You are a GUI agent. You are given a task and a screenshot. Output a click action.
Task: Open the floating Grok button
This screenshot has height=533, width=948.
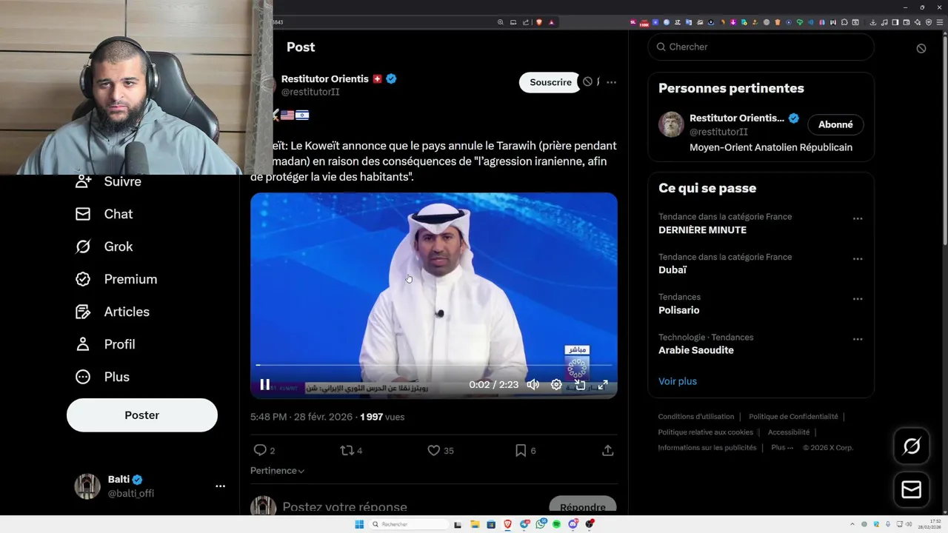[912, 446]
